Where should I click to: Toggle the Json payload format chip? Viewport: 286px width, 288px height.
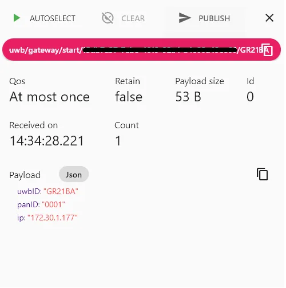pos(74,175)
